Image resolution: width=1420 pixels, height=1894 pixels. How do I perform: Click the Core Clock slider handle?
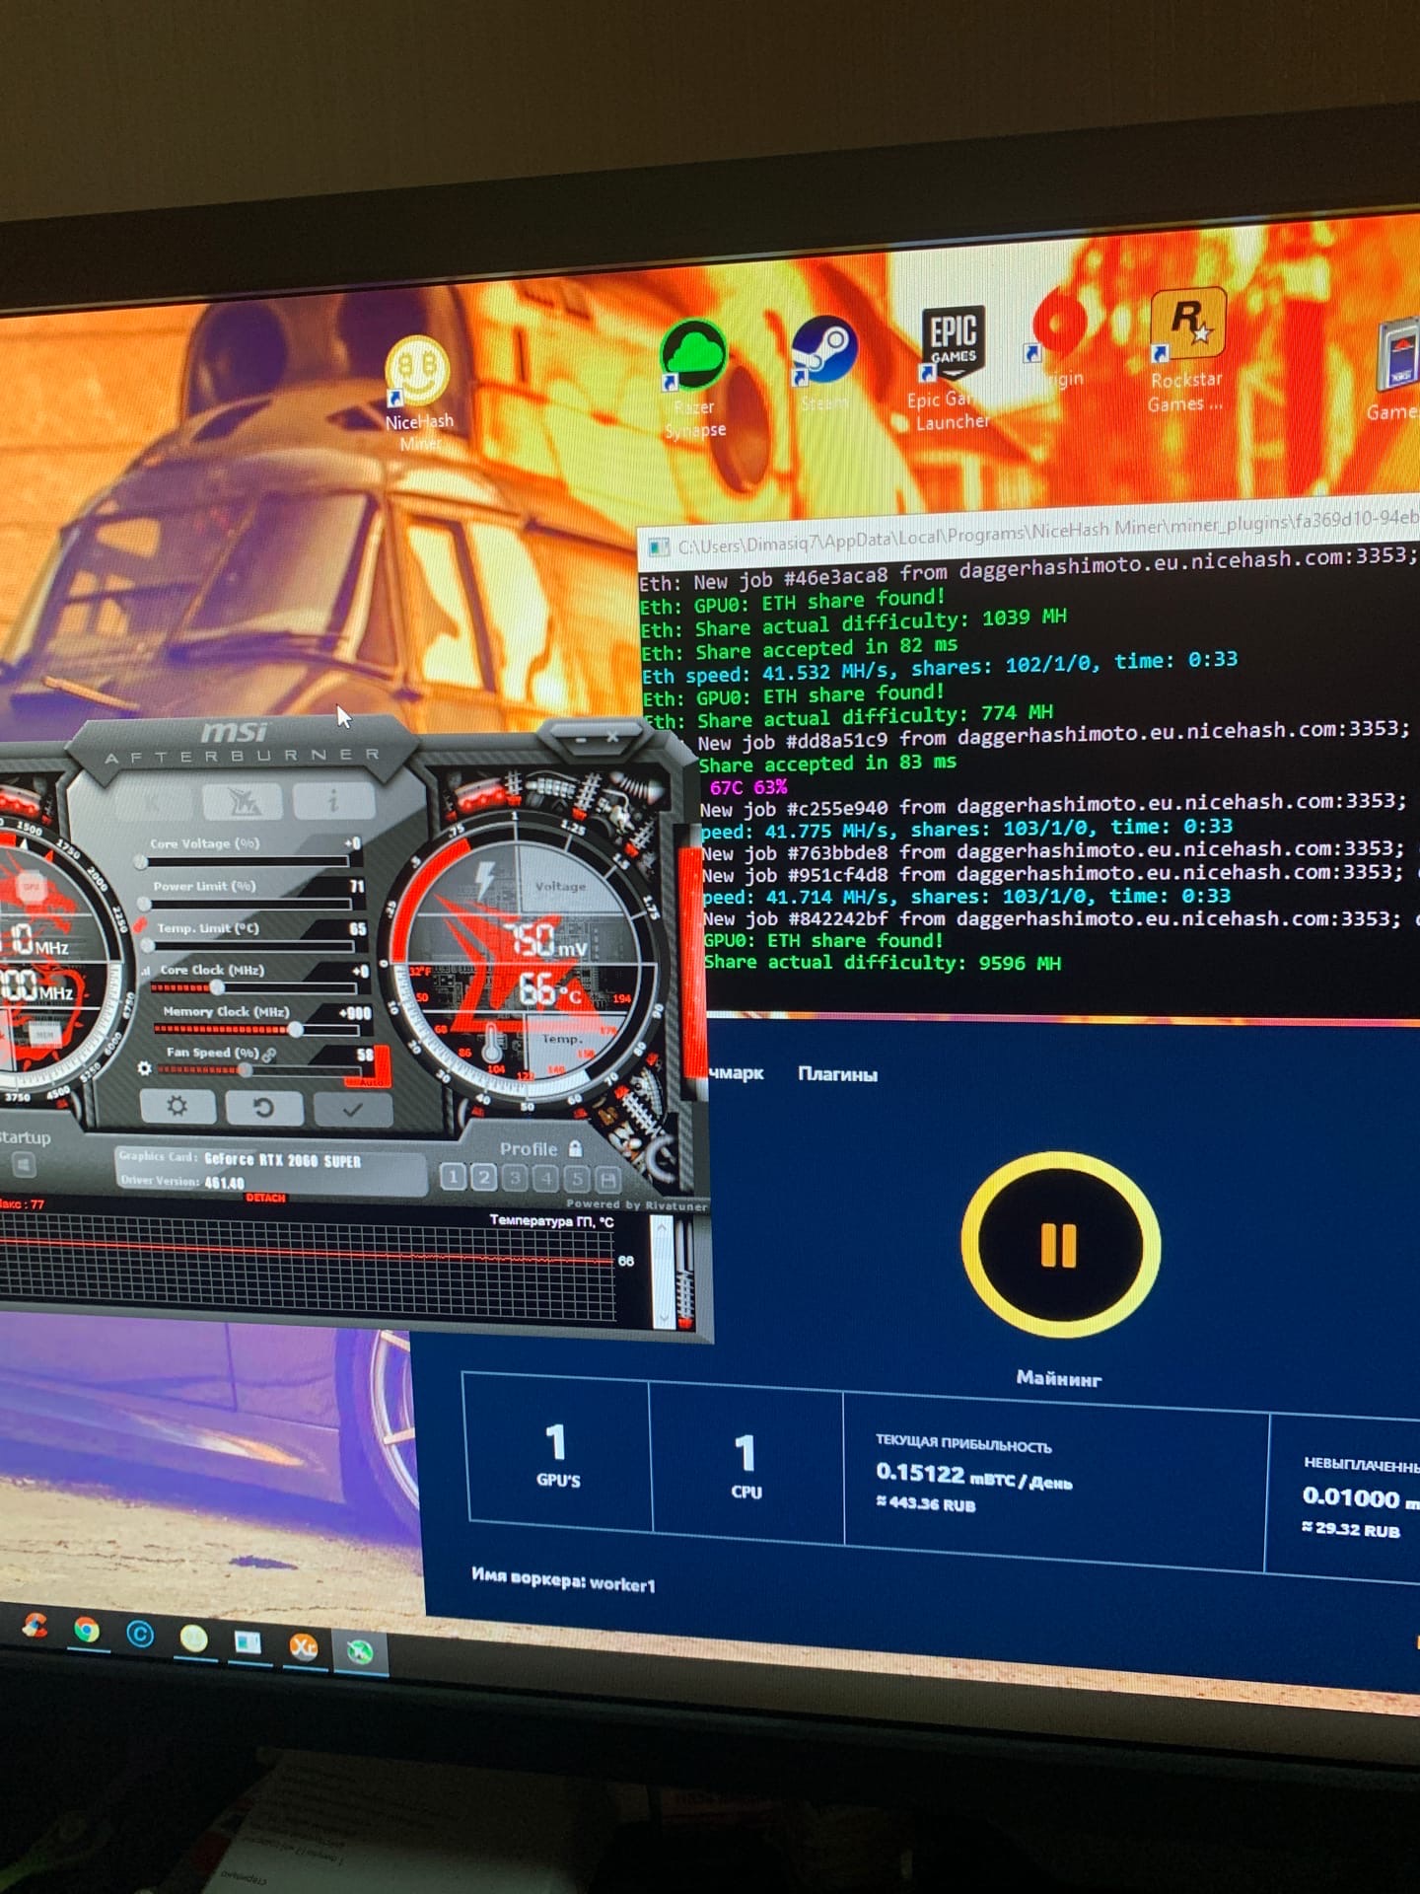coord(217,986)
